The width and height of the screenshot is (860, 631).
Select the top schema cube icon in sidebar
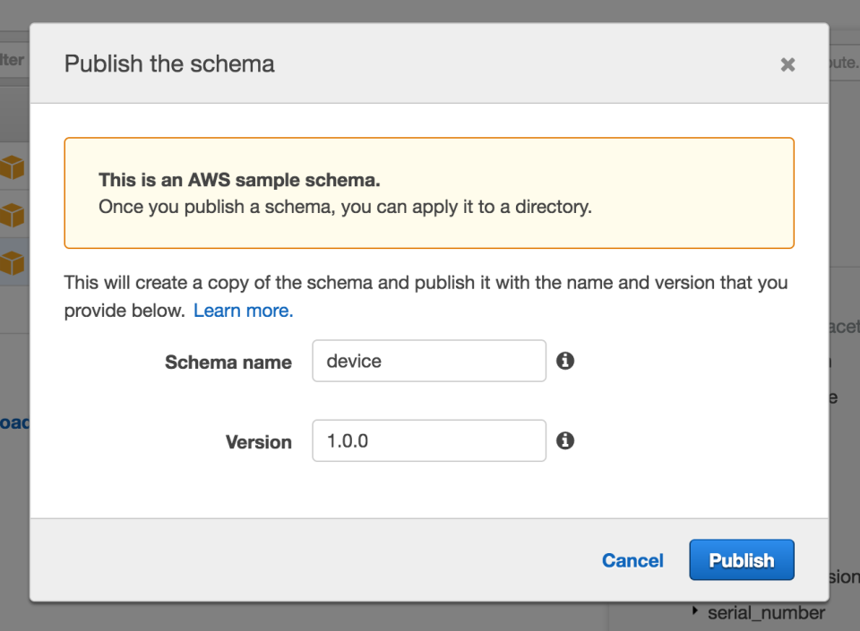(x=13, y=166)
